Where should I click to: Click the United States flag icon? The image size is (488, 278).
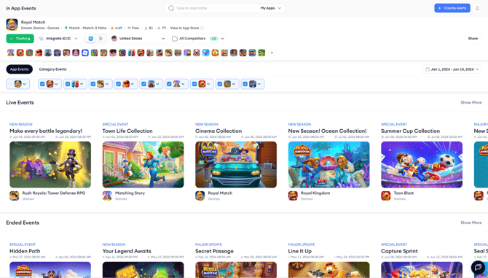tap(114, 39)
